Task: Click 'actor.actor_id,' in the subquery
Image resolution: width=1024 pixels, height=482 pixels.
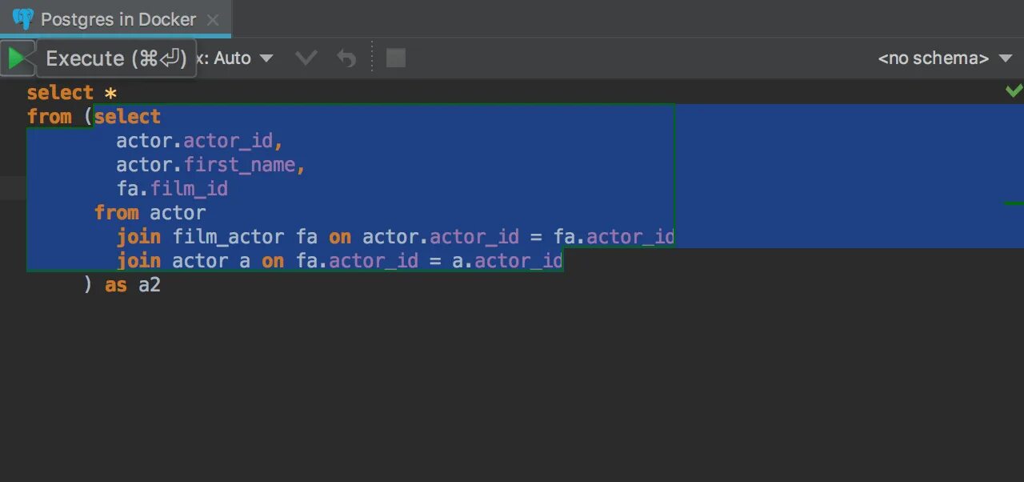Action: tap(200, 141)
